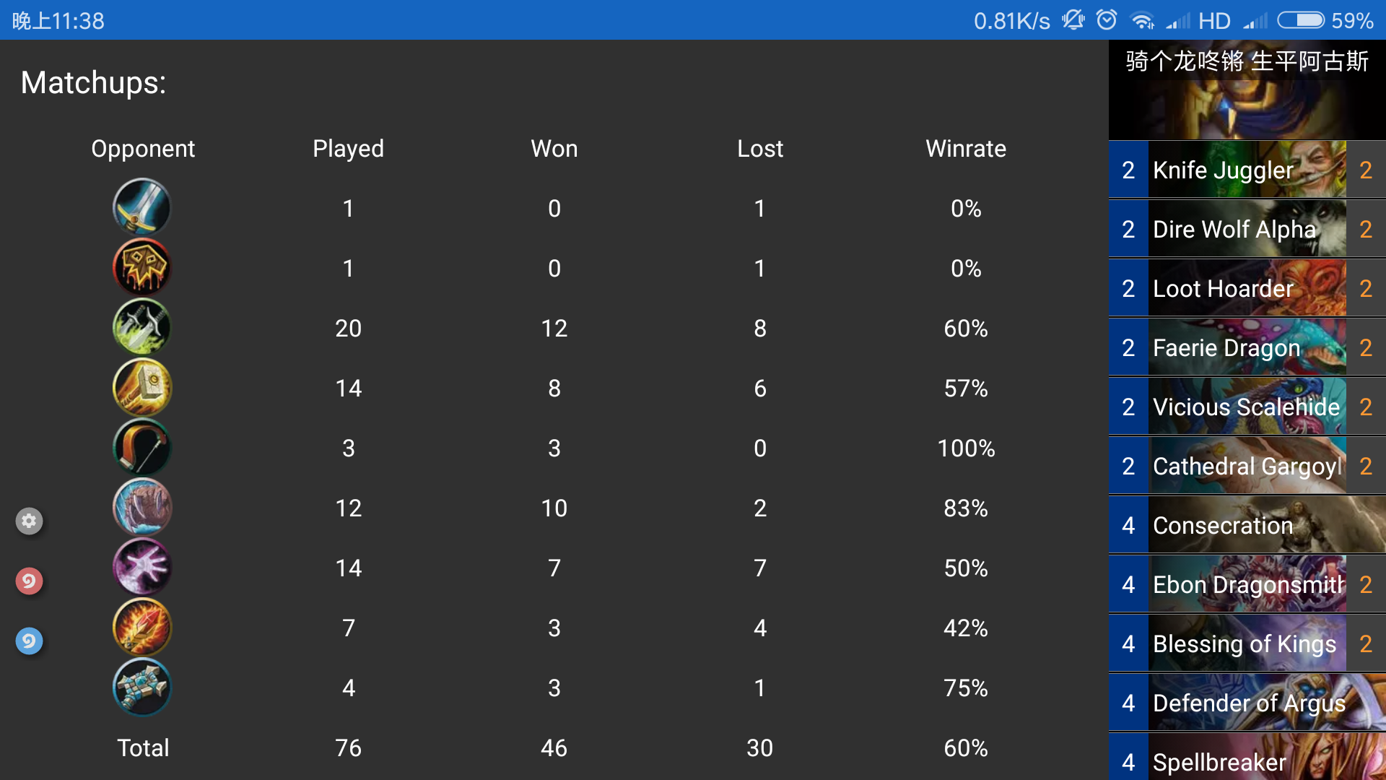Screen dimensions: 1386x780
Task: Select the Druid paw class icon
Action: pos(142,508)
